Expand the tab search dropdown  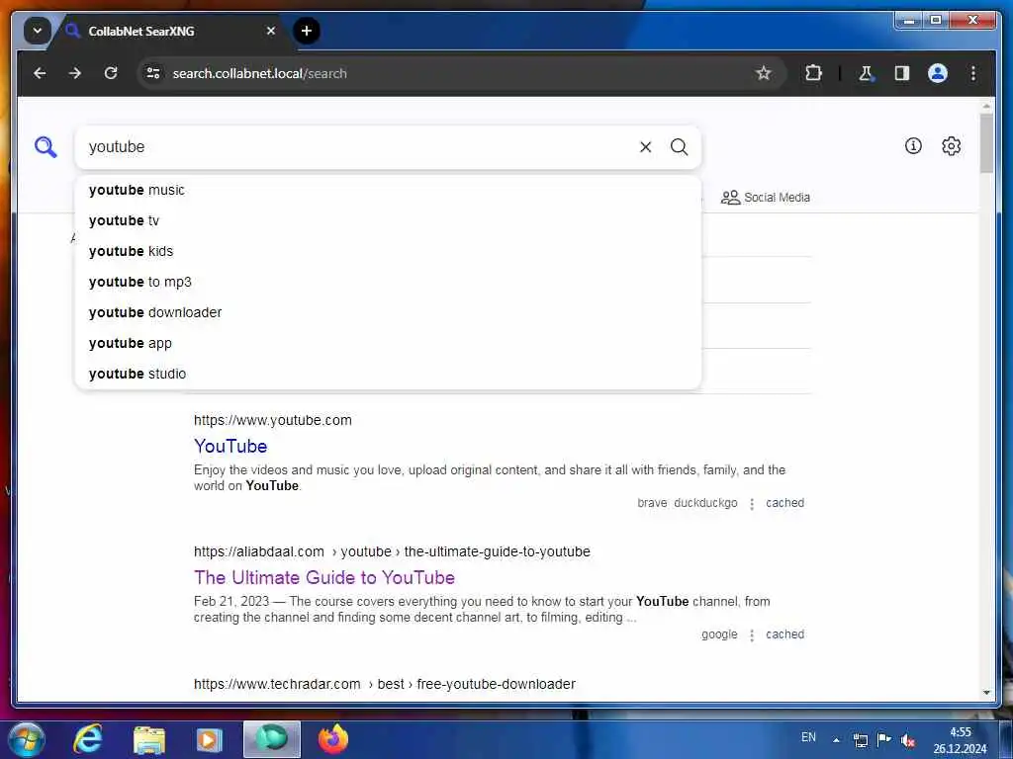point(38,31)
